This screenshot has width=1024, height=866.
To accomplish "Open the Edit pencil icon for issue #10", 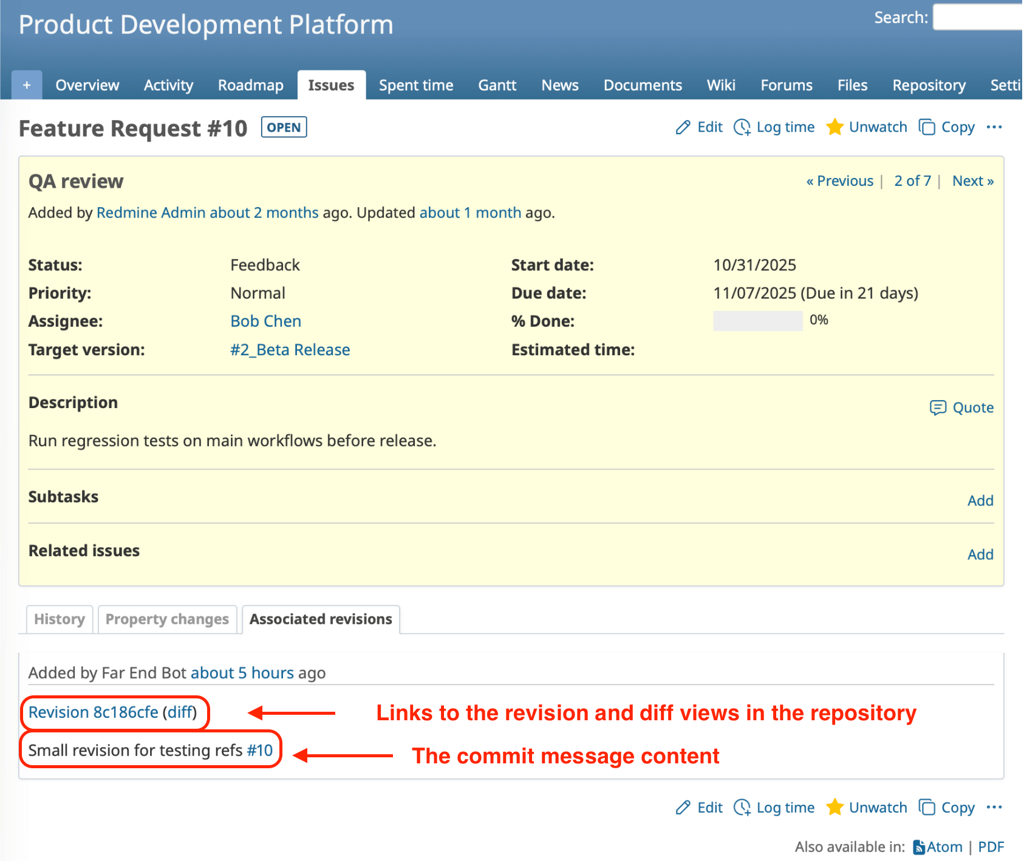I will tap(683, 127).
